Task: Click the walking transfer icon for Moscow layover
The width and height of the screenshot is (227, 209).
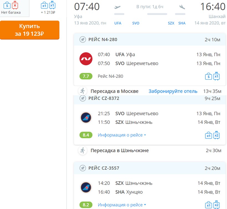Action: 82,91
